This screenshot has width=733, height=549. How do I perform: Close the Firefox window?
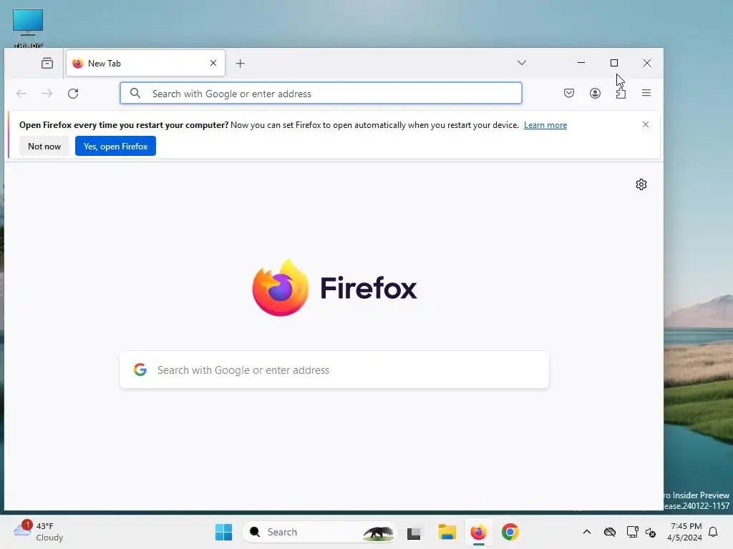click(646, 63)
